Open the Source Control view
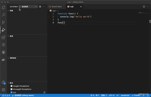151x97 pixels. pos(4,22)
